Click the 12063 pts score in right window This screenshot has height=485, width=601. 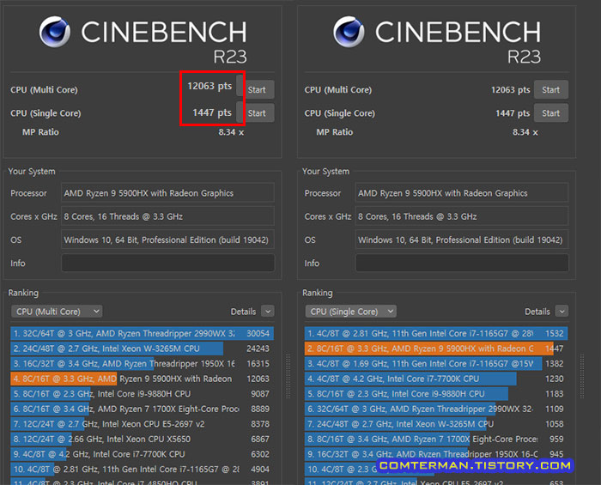click(x=511, y=89)
